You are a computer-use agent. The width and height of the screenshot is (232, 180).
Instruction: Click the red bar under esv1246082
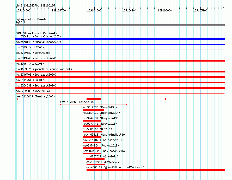96,164
